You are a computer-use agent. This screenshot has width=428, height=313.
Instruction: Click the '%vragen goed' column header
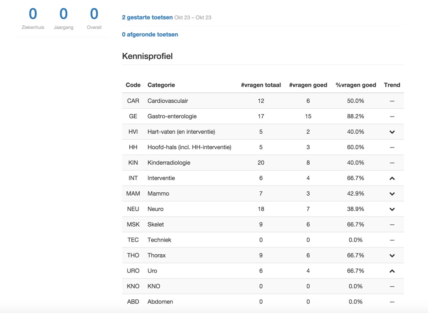[356, 85]
